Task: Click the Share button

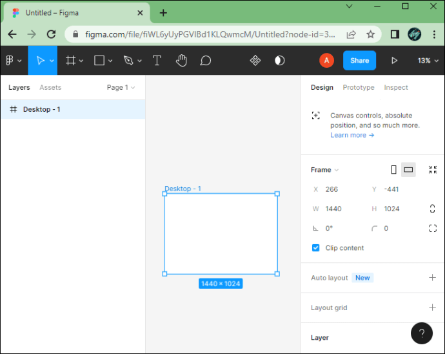Action: click(x=359, y=60)
